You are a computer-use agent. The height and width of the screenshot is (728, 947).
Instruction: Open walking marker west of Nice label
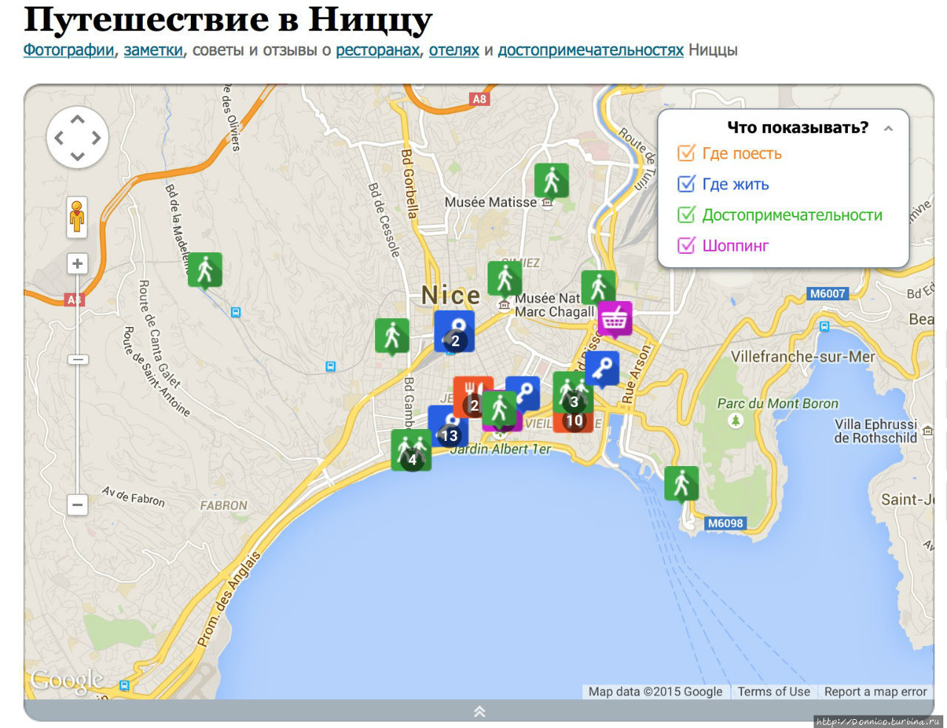[392, 337]
